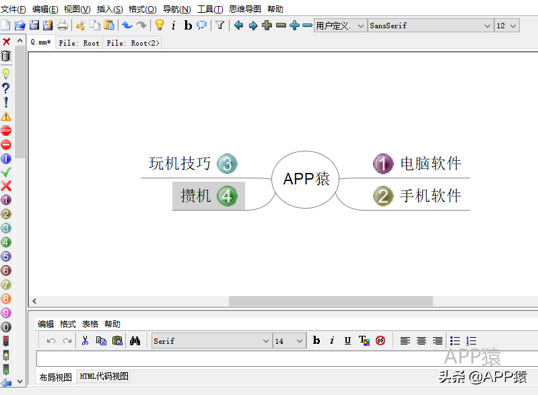This screenshot has height=395, width=538.
Task: Open the 视图 menu
Action: pyautogui.click(x=77, y=9)
